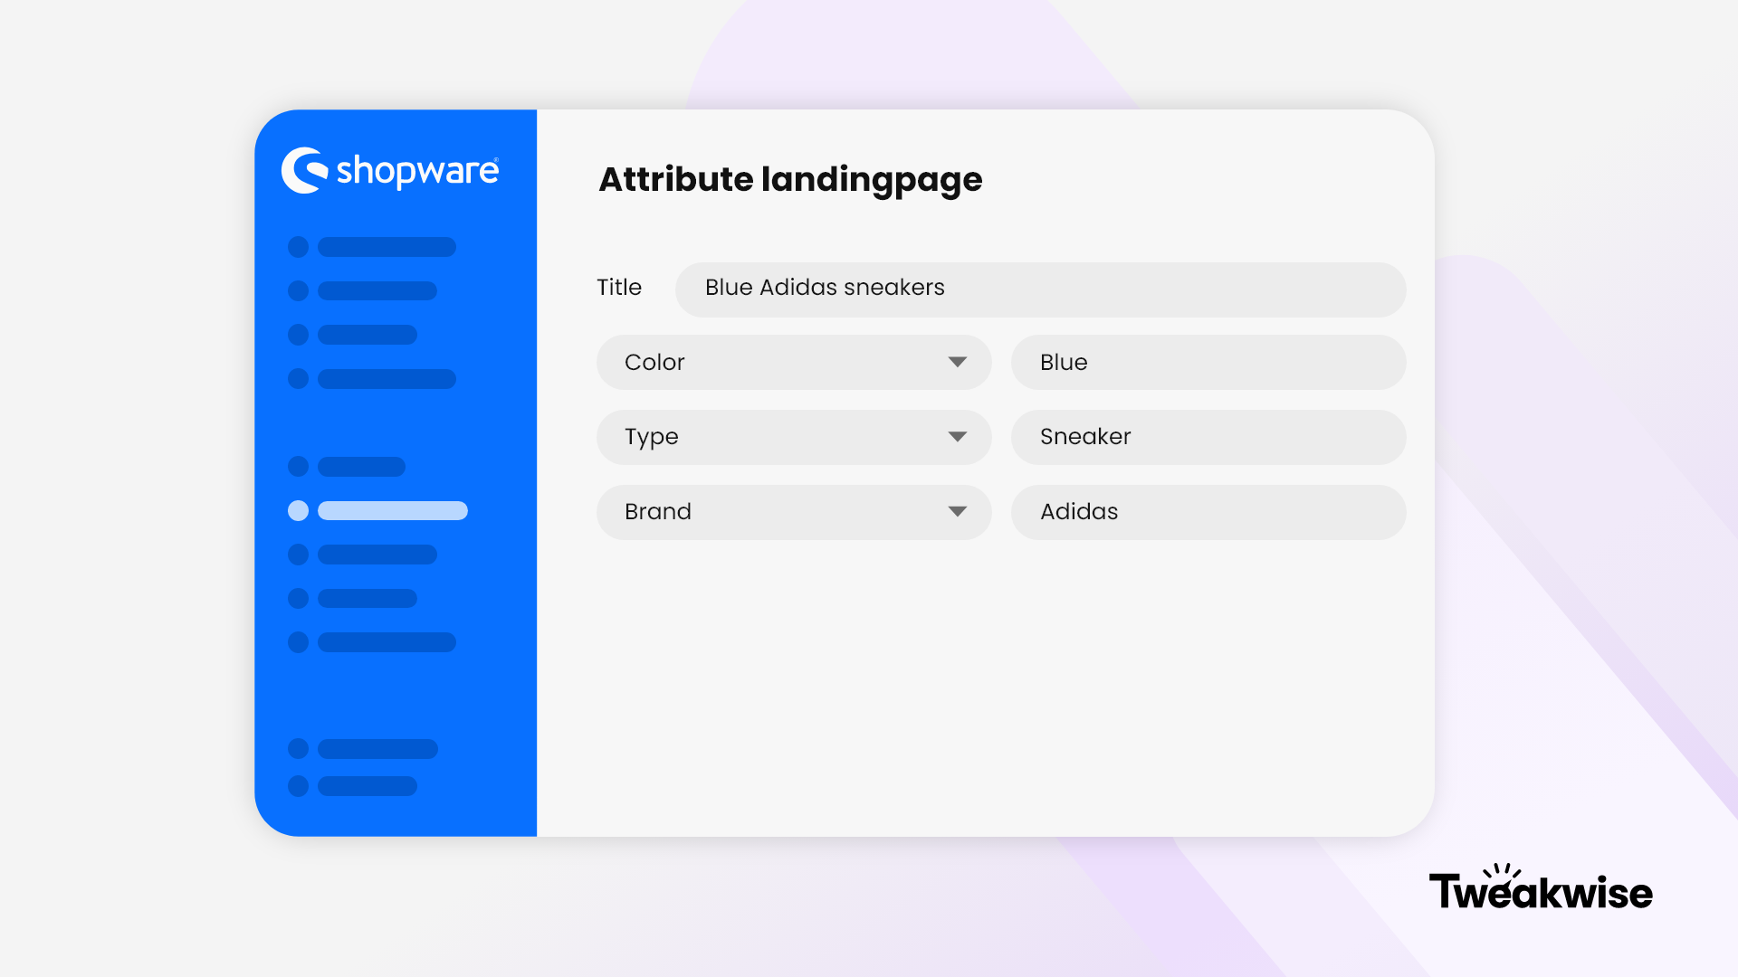Click the highlighted sidebar menu item
This screenshot has width=1738, height=977.
392,511
